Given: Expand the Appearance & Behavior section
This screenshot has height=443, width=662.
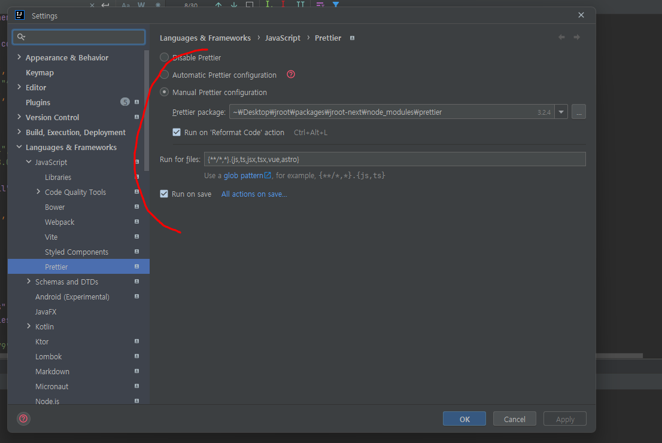Looking at the screenshot, I should [x=19, y=57].
